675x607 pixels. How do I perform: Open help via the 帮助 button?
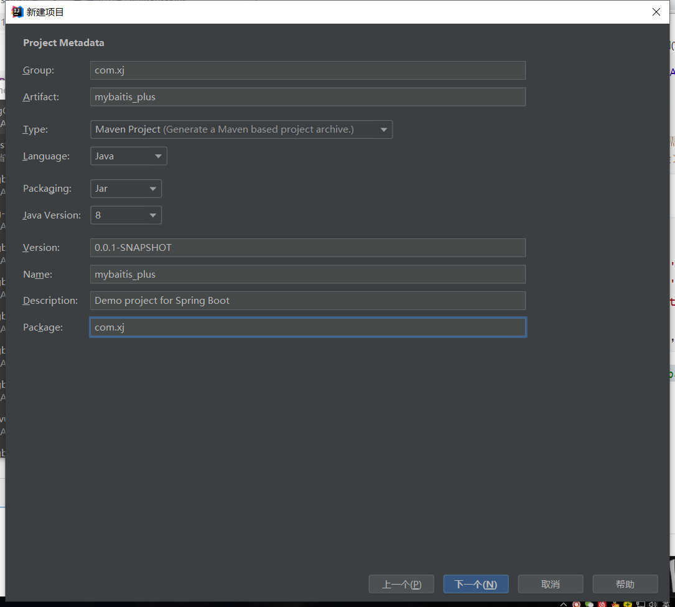click(x=625, y=584)
